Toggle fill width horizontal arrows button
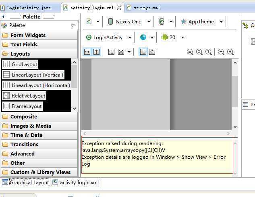Image resolution: width=255 pixels, height=197 pixels. click(x=87, y=52)
